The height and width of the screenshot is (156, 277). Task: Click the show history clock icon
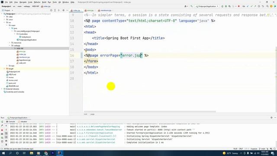[x=259, y=6]
